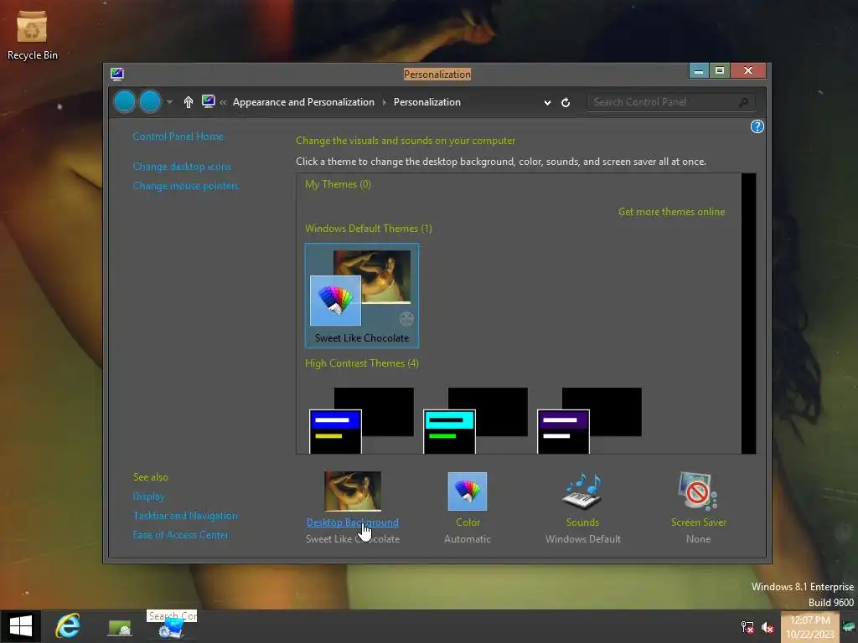Click the Windows Default Themes (1) heading
Image resolution: width=858 pixels, height=643 pixels.
(369, 229)
